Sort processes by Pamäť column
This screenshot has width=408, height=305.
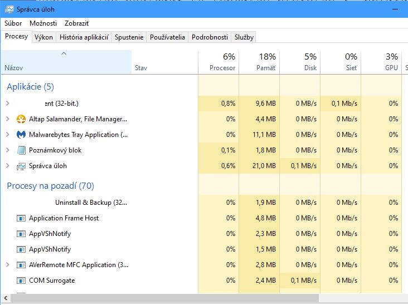click(259, 62)
